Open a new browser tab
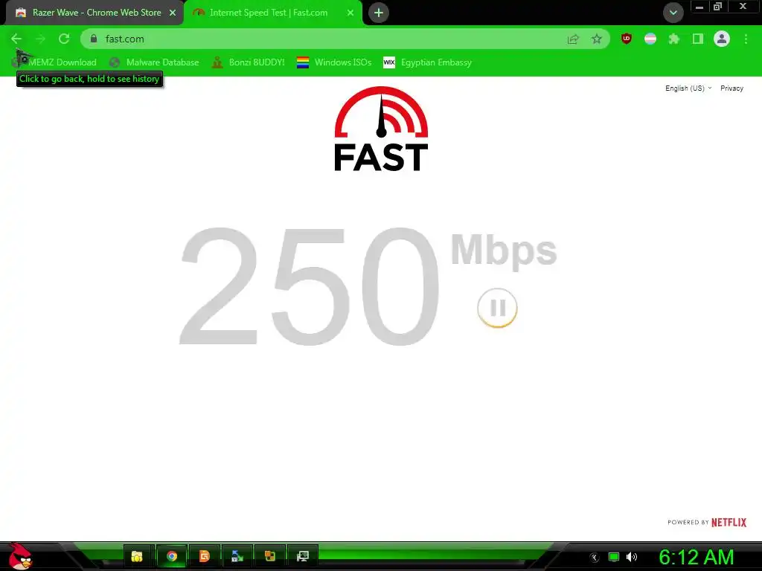 379,13
